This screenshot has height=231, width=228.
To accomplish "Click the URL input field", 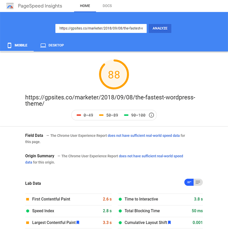I will (101, 28).
